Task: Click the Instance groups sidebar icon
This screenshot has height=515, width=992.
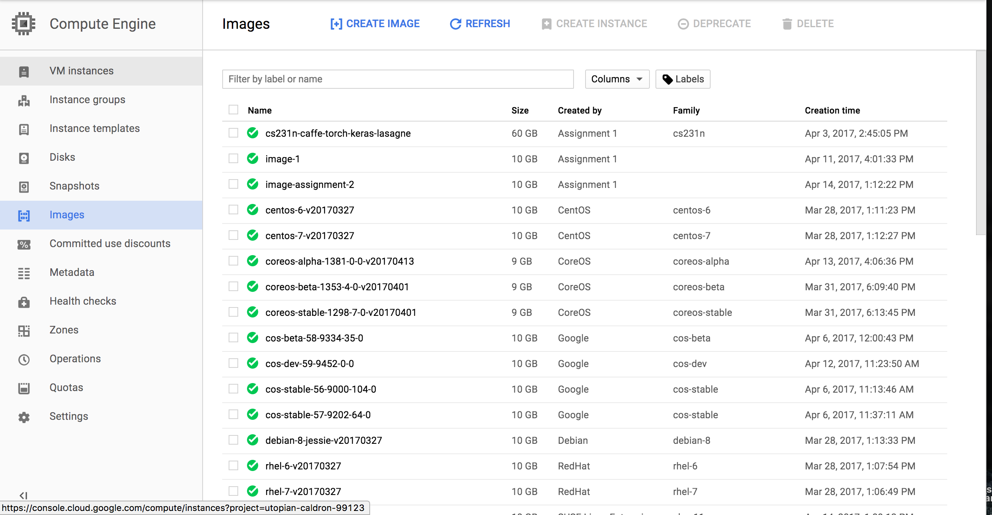Action: click(x=24, y=100)
